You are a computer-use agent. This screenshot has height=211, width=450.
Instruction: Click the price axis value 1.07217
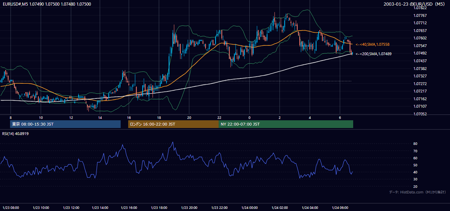pyautogui.click(x=420, y=91)
